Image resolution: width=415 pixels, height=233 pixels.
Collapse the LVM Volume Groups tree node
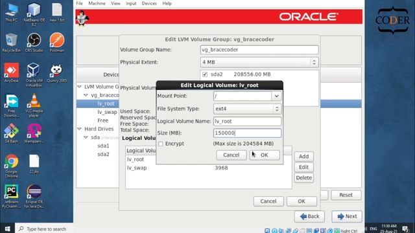[x=79, y=87]
